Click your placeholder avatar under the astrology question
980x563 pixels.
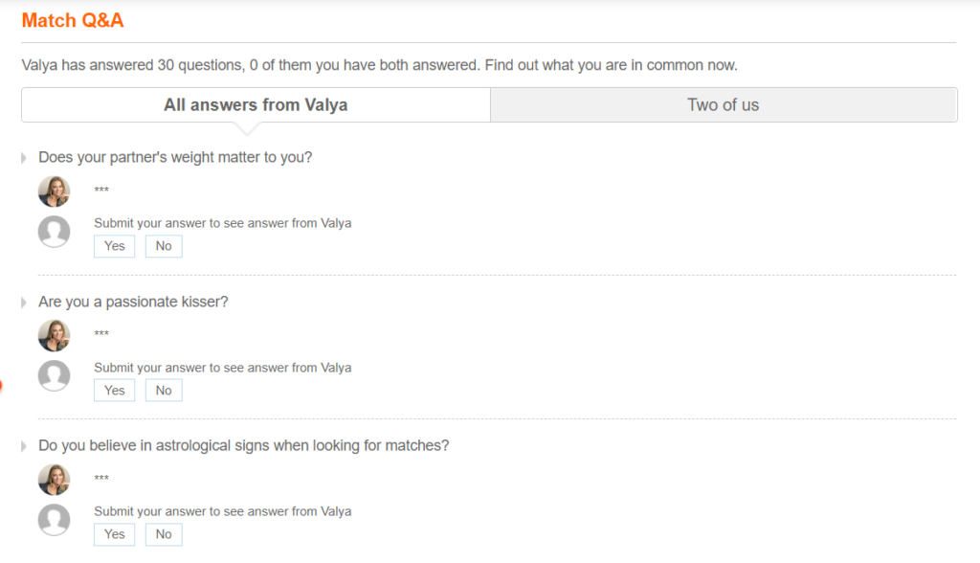tap(54, 519)
